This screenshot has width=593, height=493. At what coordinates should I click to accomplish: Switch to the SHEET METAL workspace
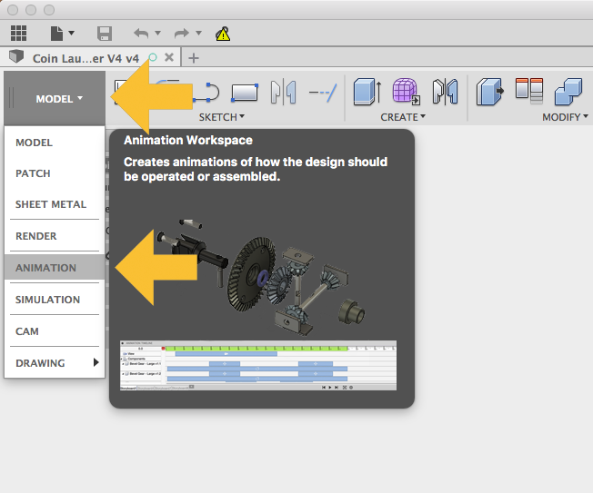pyautogui.click(x=52, y=204)
